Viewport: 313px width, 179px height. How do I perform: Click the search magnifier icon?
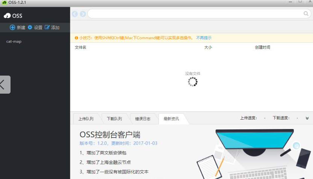306,14
